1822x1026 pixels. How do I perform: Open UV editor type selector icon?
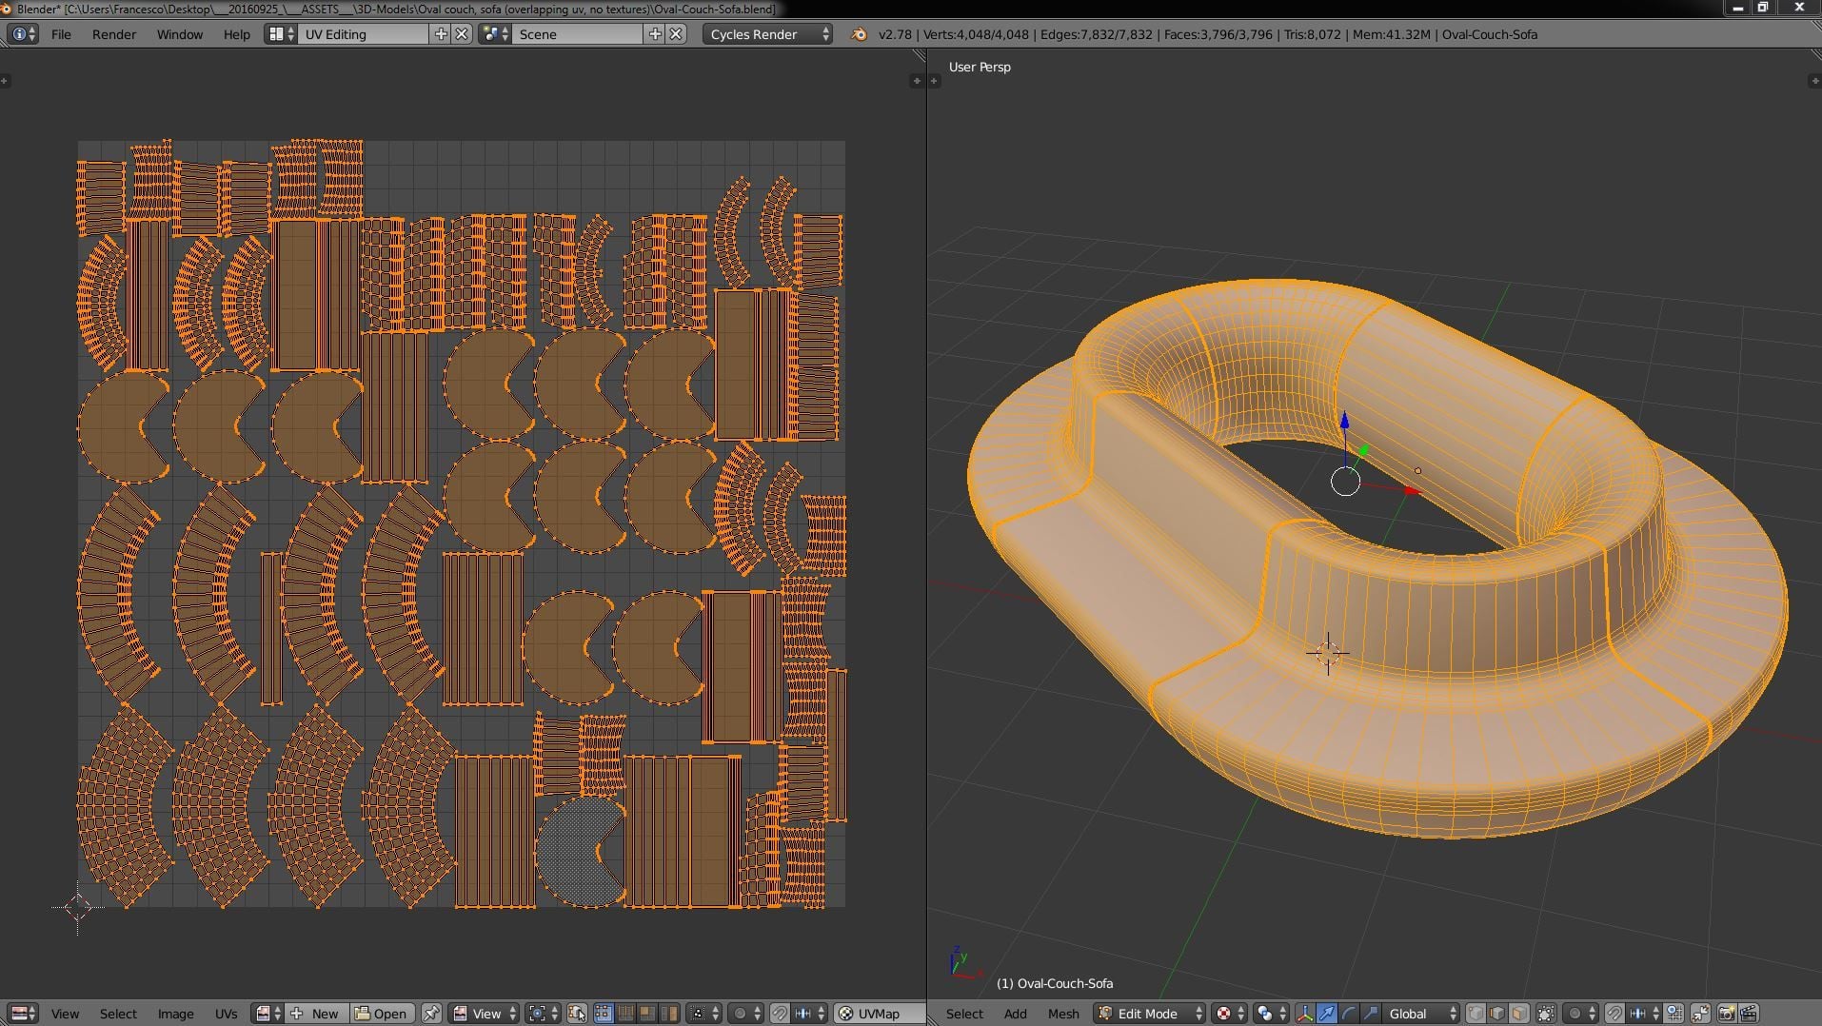[x=23, y=1014]
